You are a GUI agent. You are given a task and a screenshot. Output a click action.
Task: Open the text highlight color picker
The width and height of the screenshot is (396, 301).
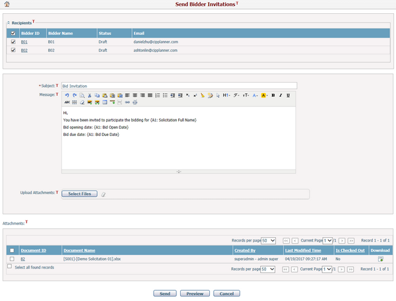coord(263,95)
